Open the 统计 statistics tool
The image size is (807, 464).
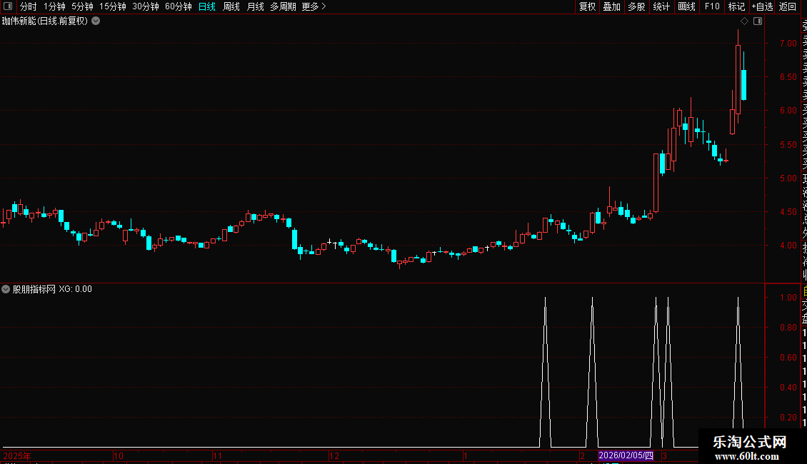pyautogui.click(x=661, y=6)
